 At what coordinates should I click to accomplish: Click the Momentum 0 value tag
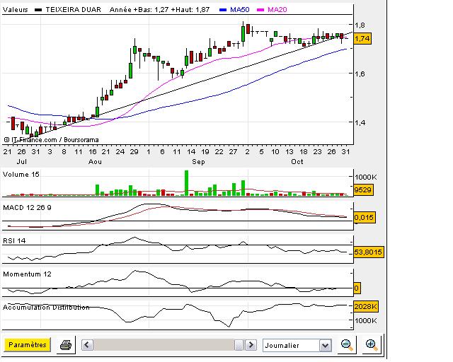point(357,288)
